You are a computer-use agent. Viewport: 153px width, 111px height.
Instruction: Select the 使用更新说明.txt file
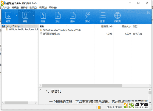coord(51,34)
